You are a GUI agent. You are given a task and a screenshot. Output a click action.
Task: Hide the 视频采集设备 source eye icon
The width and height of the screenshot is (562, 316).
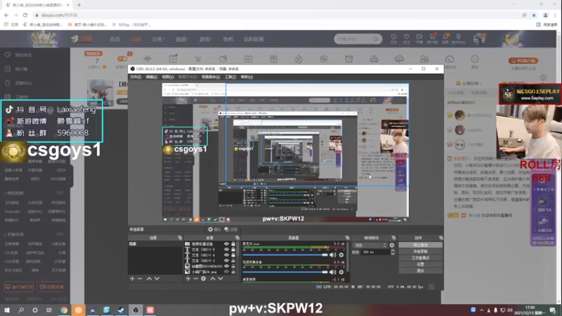[x=226, y=244]
